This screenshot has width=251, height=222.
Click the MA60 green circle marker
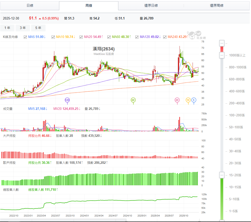click(x=133, y=100)
